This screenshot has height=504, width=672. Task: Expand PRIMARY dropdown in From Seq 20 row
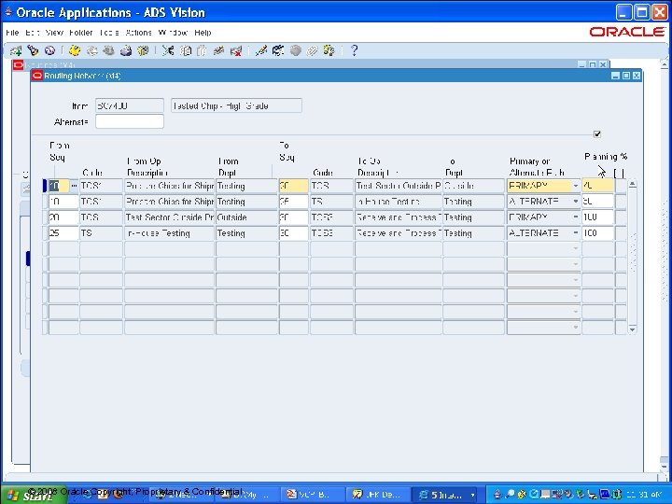[x=576, y=217]
